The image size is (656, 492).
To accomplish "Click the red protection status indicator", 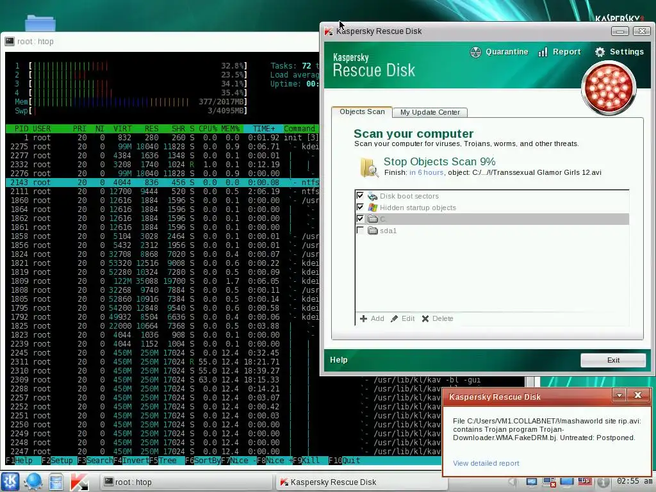I will click(x=609, y=88).
